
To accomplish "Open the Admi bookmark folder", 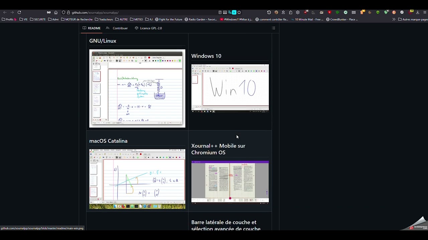I will (53, 19).
